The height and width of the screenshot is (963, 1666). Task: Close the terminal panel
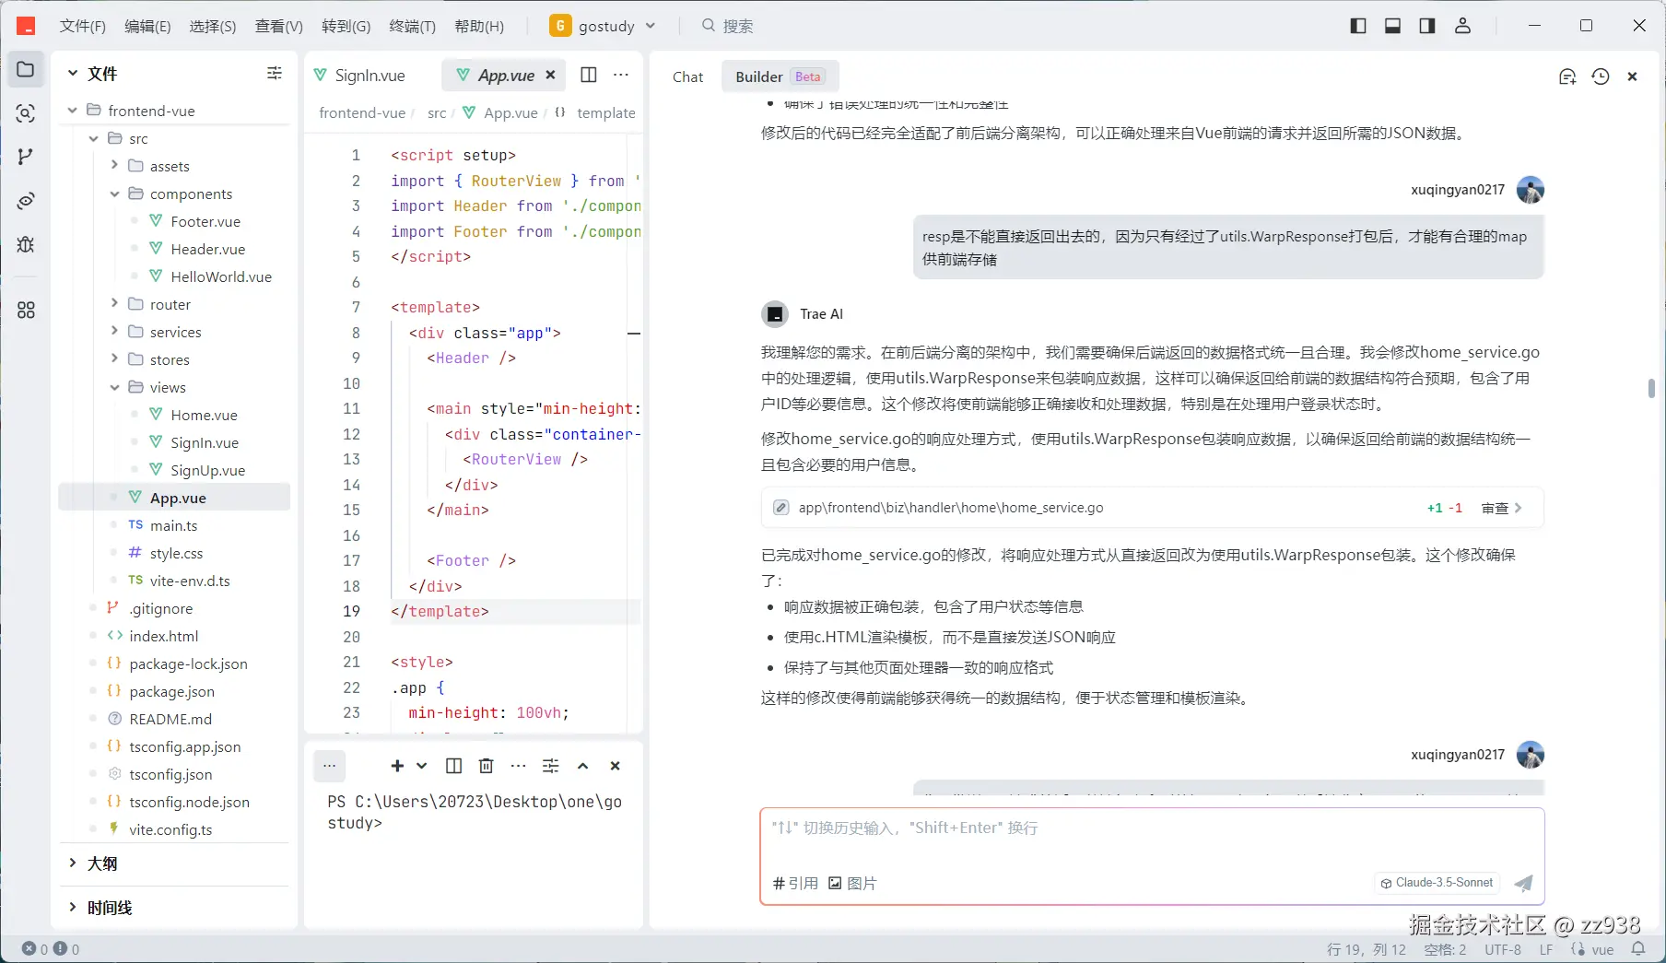[x=616, y=766]
